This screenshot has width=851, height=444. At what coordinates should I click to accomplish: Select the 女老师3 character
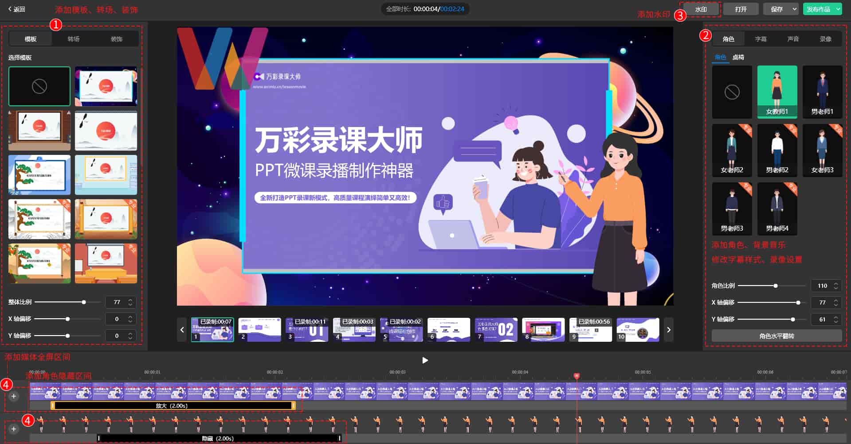(x=822, y=151)
